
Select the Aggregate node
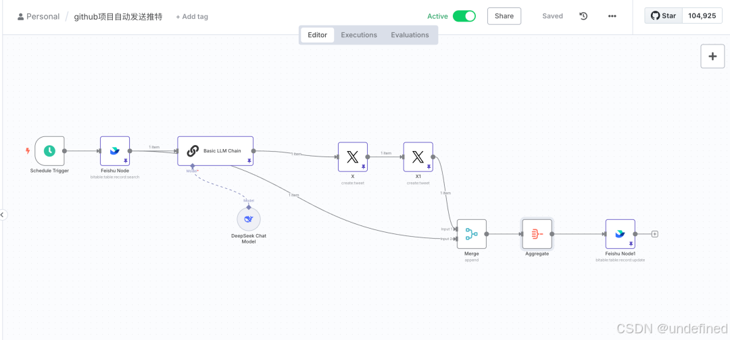[537, 234]
